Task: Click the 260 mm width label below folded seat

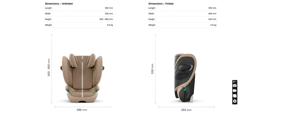Action: 186,110
